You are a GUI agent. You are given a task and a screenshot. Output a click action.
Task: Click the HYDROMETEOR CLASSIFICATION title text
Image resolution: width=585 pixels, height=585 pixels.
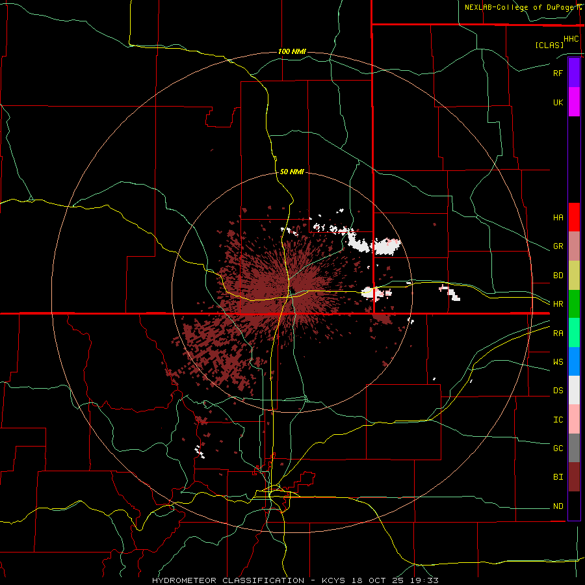coord(228,580)
